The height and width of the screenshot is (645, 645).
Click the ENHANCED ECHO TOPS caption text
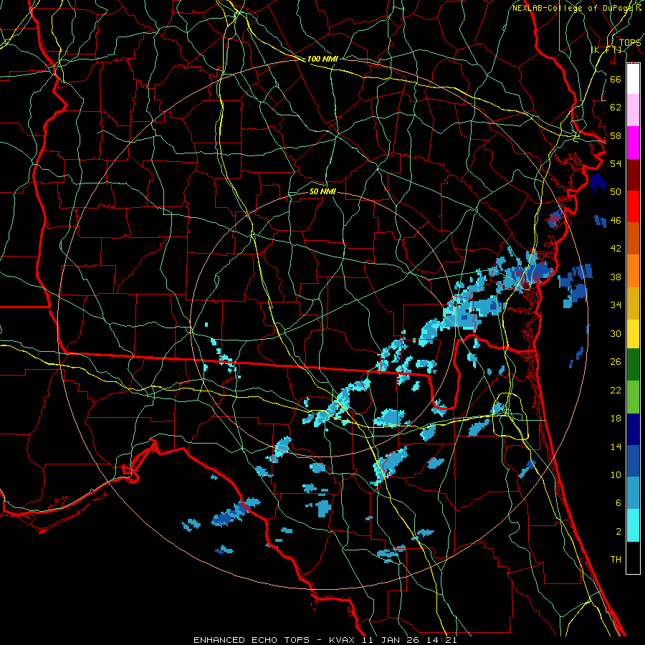(x=251, y=640)
